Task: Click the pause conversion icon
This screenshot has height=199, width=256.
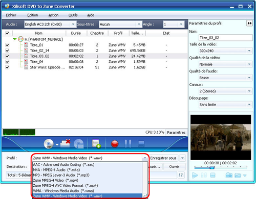Action: pos(128,144)
